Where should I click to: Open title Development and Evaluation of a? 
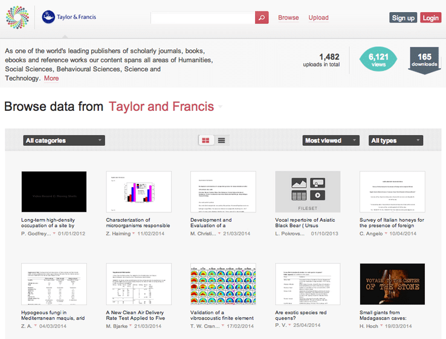211,223
